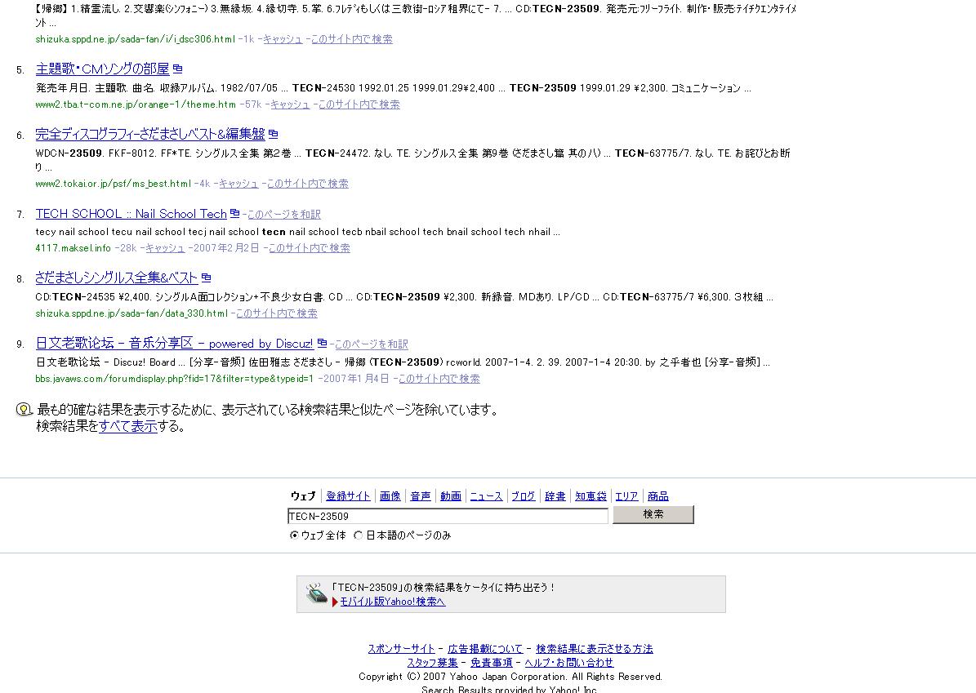This screenshot has height=693, width=976.
Task: Open new-window icon beside TECH SCHOOL result
Action: 234,213
